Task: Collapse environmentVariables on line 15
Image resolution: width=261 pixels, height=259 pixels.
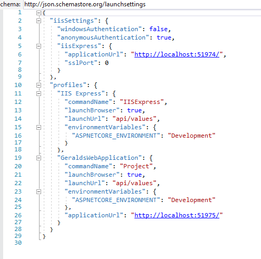Action: [38, 128]
